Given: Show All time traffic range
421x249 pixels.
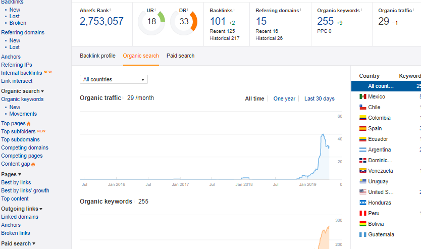Looking at the screenshot, I should 254,98.
